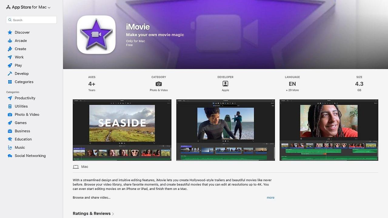
Task: Click the 4.3 GB size value
Action: [359, 84]
